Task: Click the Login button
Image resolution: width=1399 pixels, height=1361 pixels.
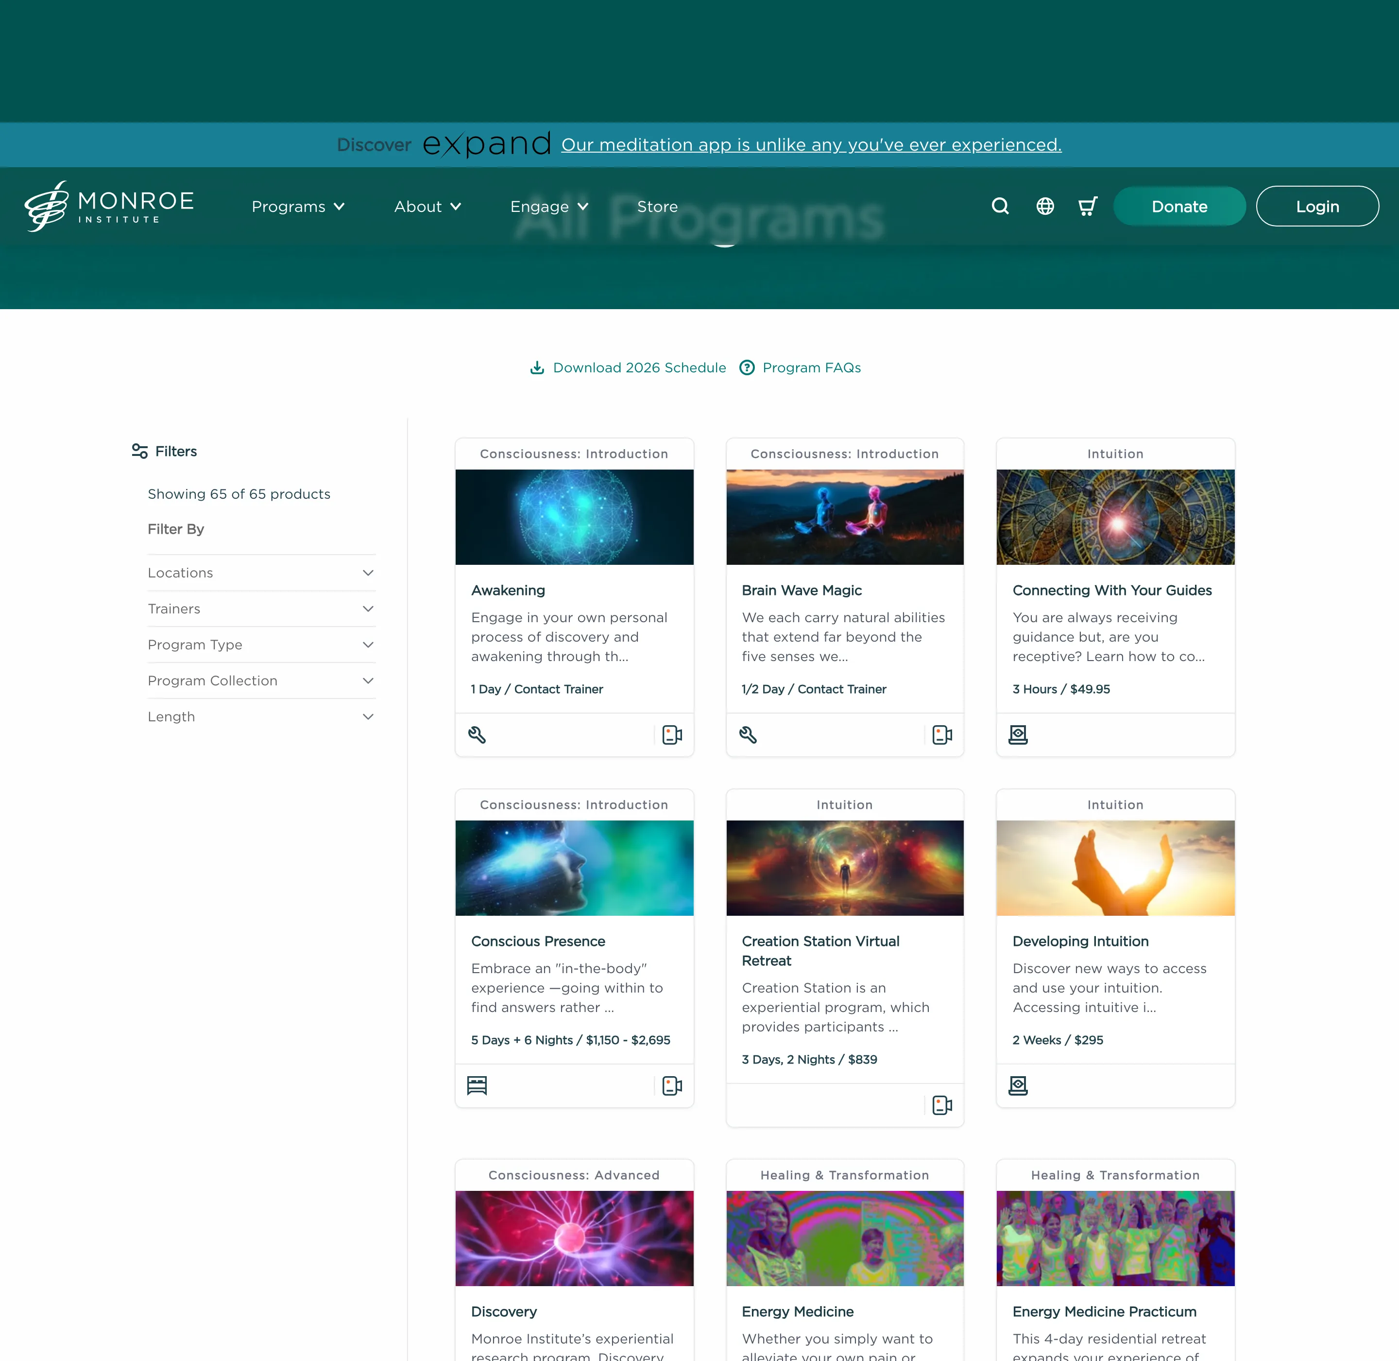Action: pyautogui.click(x=1317, y=207)
